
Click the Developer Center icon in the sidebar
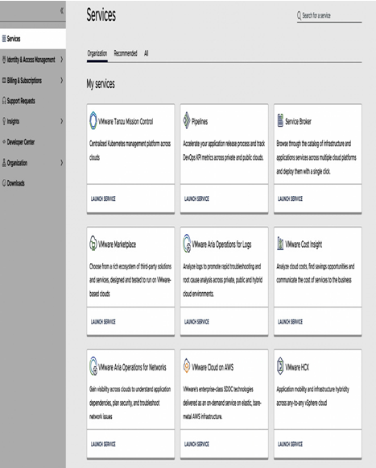tap(4, 142)
